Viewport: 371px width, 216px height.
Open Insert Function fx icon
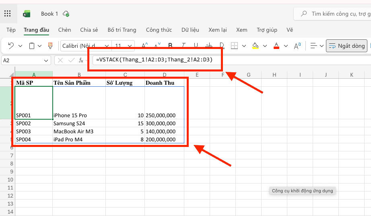tap(81, 61)
